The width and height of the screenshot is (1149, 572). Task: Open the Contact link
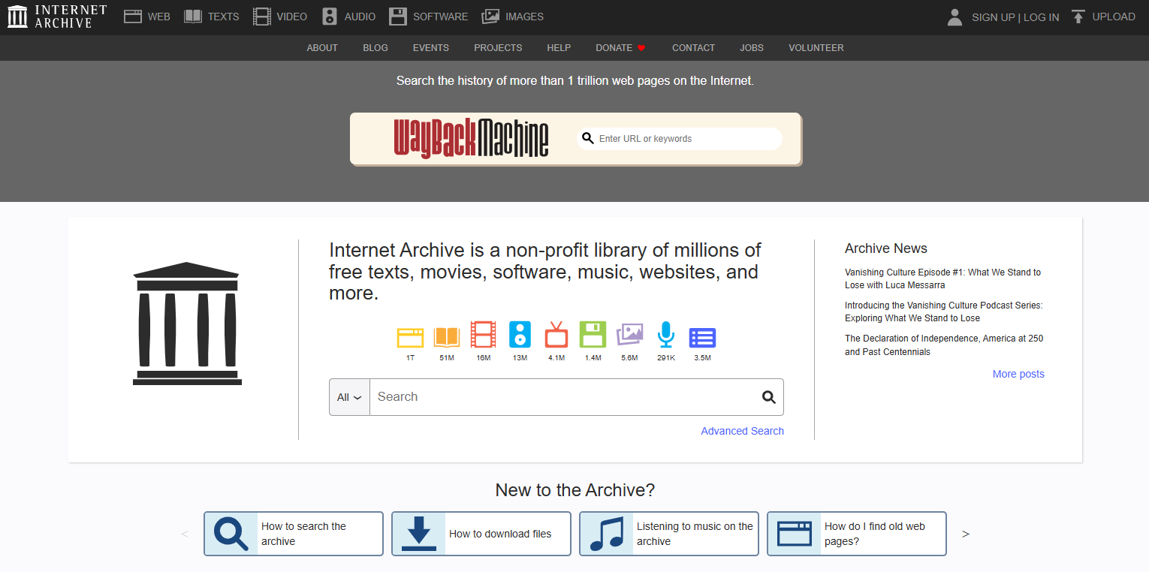point(693,47)
